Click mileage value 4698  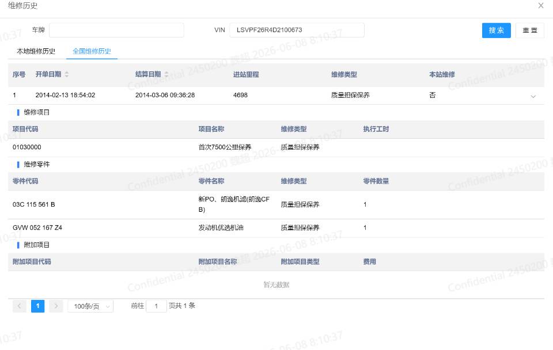point(241,95)
